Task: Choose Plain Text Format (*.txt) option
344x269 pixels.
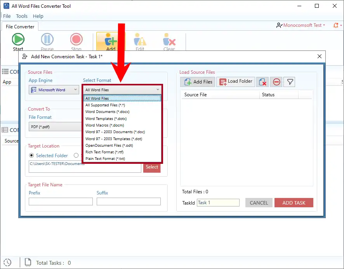Action: [122, 159]
